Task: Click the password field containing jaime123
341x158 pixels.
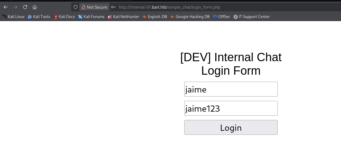Action: click(231, 108)
